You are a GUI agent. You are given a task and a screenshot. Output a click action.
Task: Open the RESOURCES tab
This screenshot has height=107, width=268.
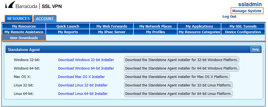19,19
